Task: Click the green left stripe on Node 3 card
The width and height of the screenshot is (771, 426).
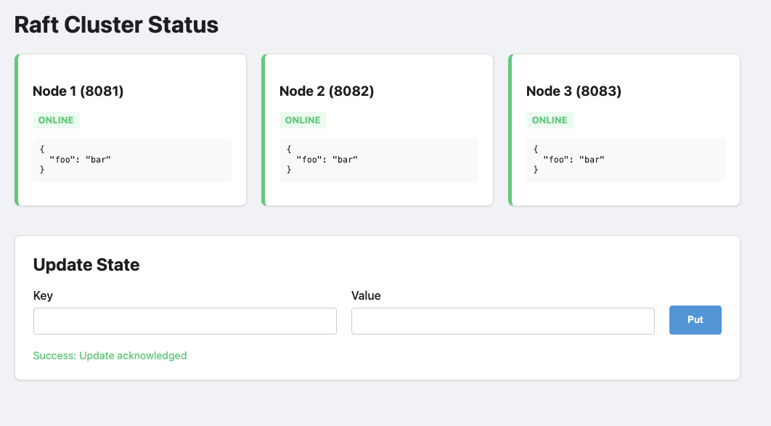Action: pyautogui.click(x=510, y=130)
